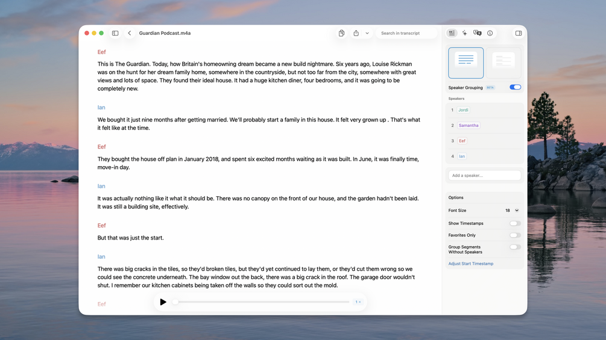606x340 pixels.
Task: Open the Font Size dropdown
Action: (x=512, y=211)
